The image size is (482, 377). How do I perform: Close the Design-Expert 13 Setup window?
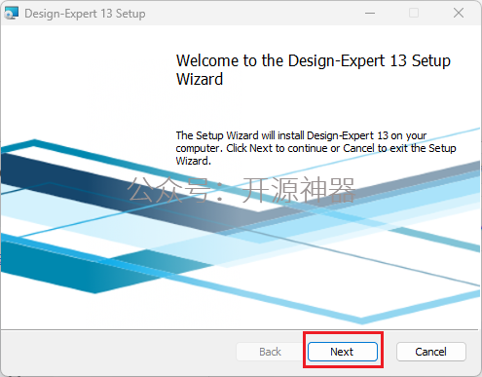[x=459, y=13]
